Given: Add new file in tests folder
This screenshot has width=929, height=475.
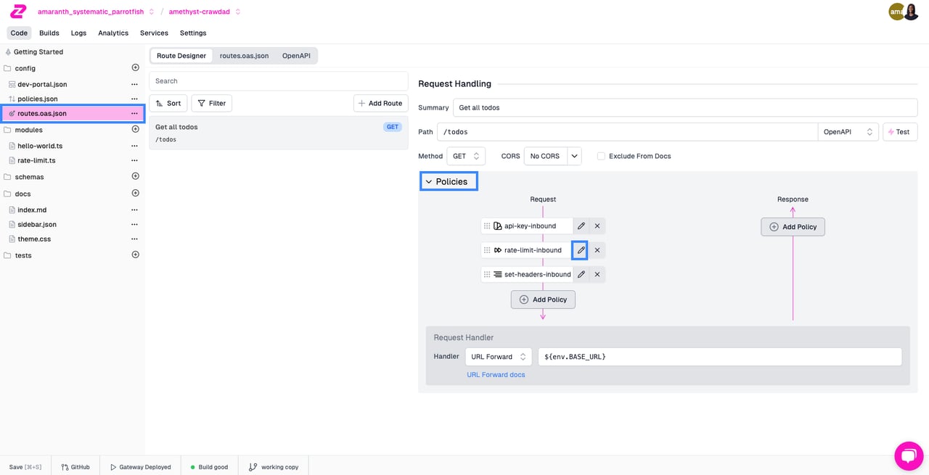Looking at the screenshot, I should [x=135, y=255].
